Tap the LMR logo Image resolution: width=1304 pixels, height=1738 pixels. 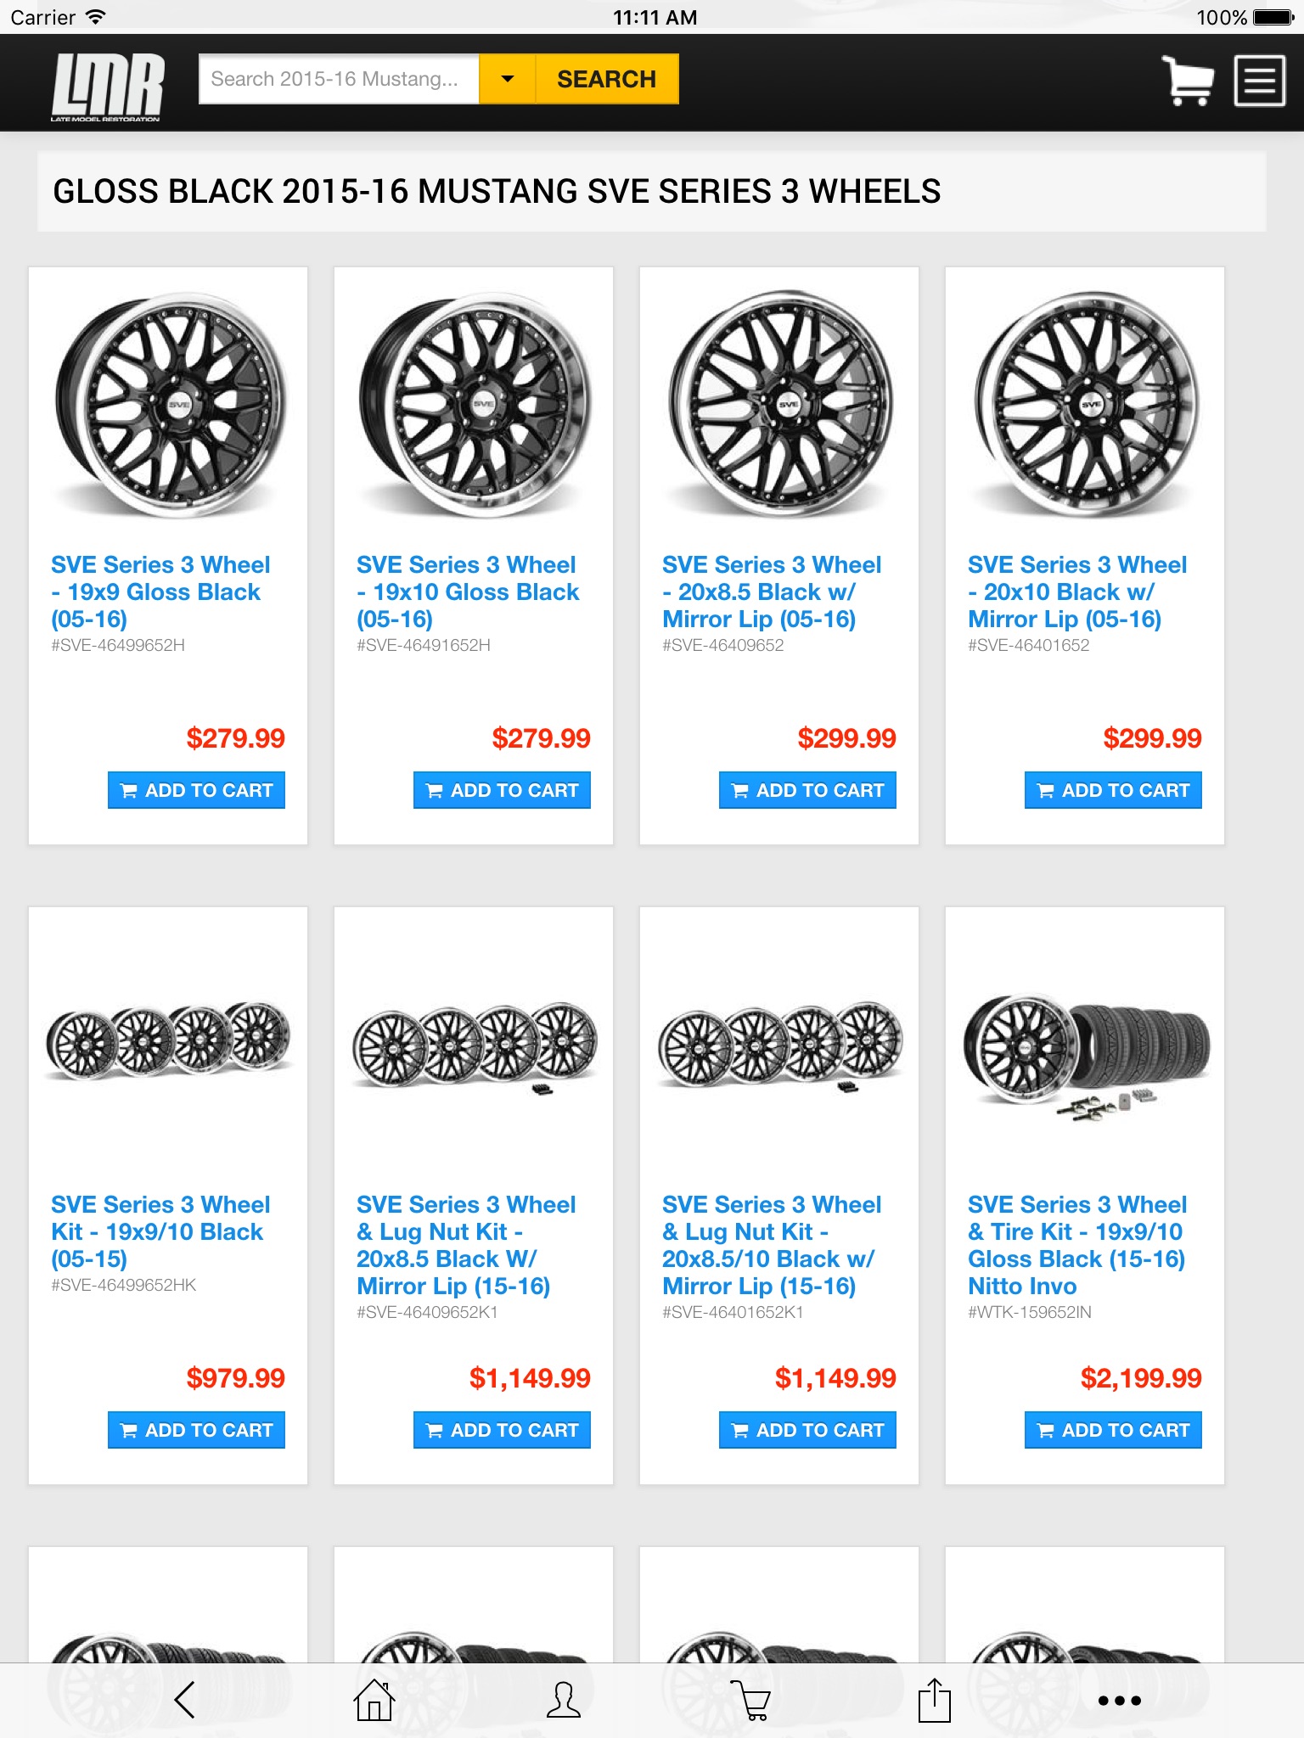(x=107, y=87)
